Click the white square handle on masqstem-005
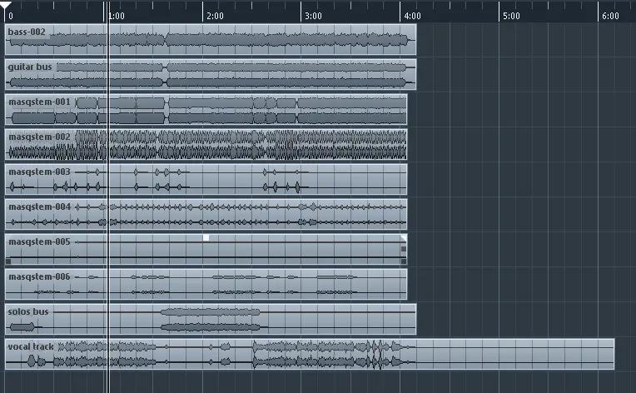636x393 pixels. tap(206, 237)
